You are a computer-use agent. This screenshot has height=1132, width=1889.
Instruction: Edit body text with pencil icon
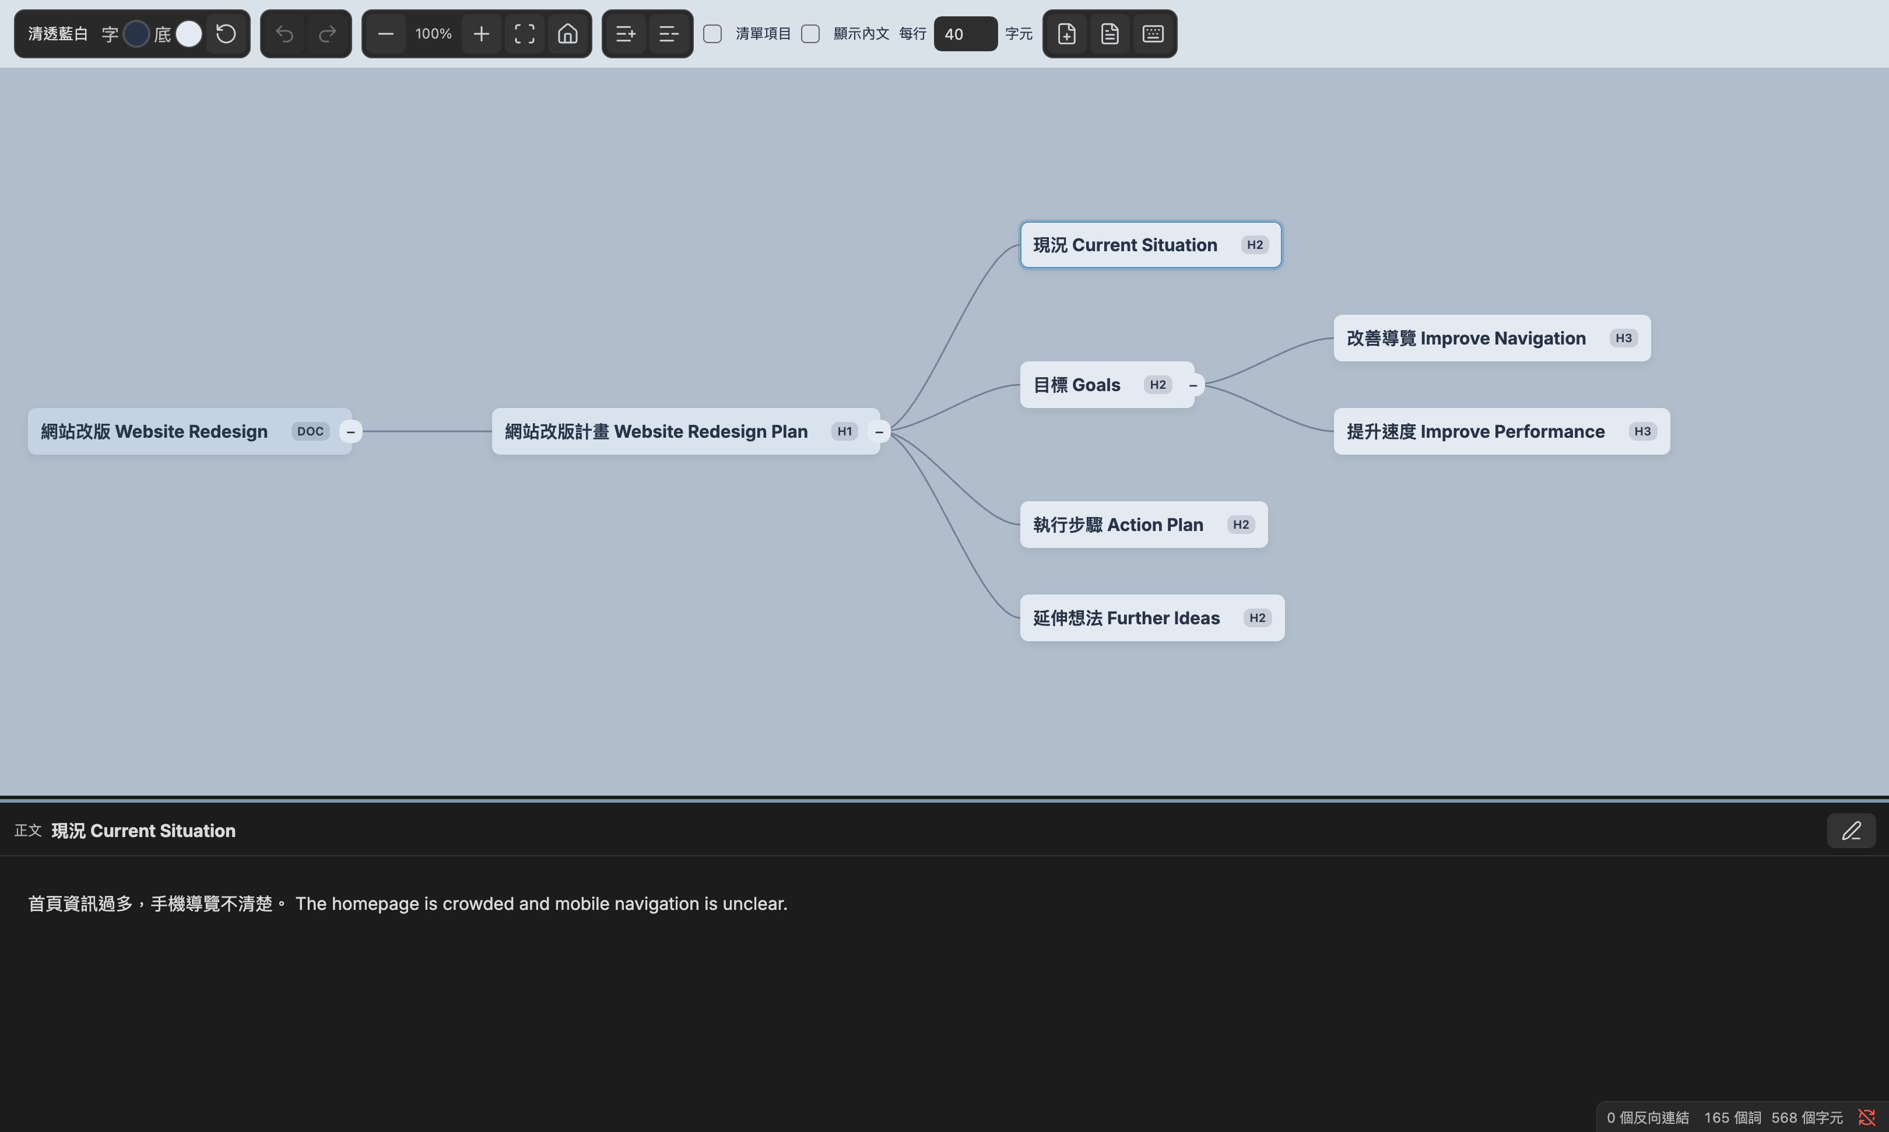point(1851,830)
